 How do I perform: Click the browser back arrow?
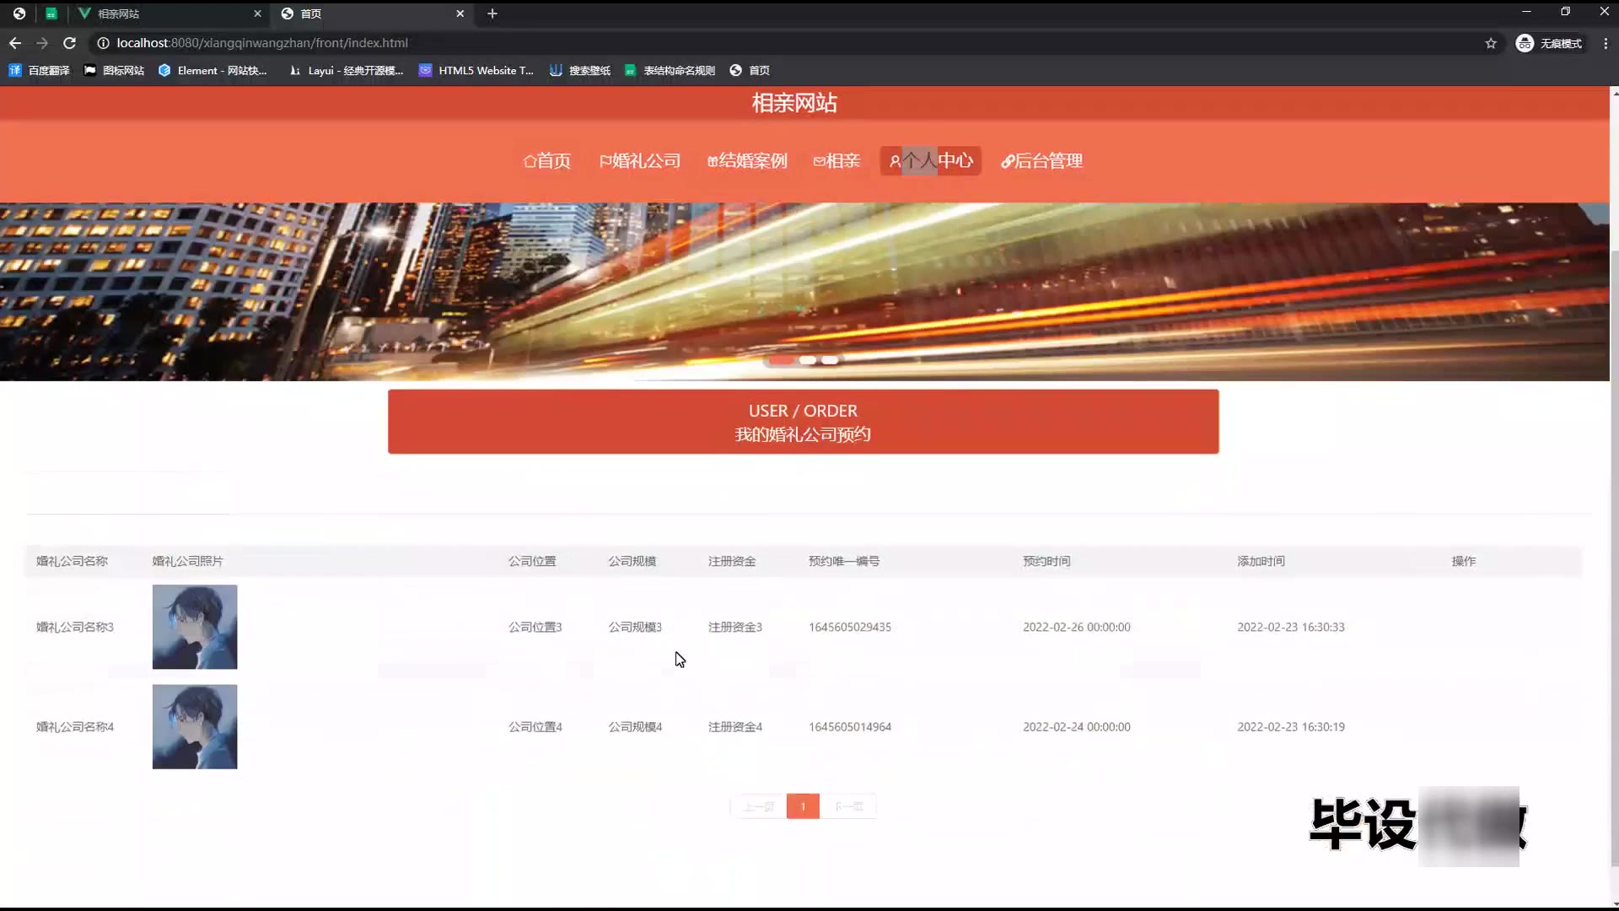pyautogui.click(x=15, y=43)
